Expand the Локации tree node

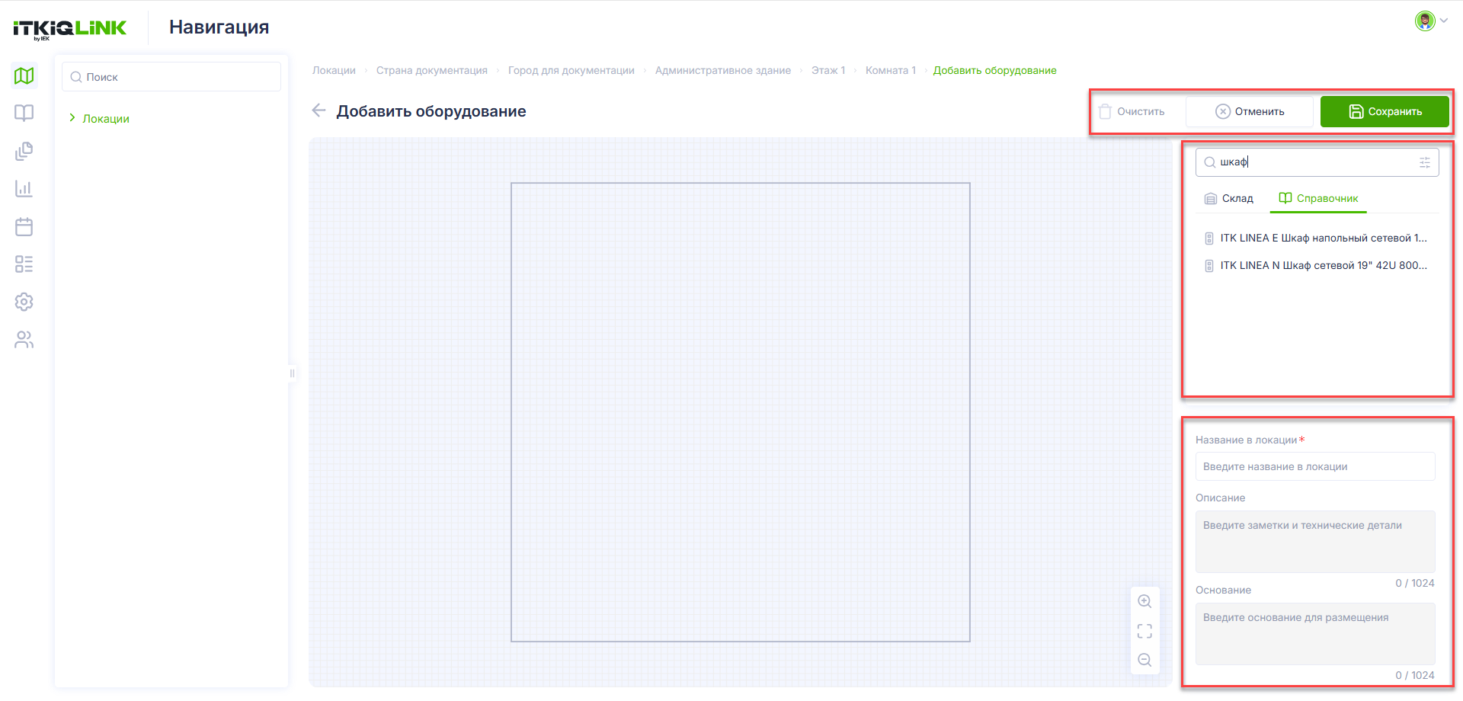click(x=72, y=118)
